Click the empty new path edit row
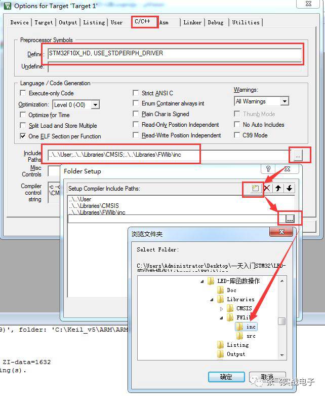This screenshot has height=396, width=325. (x=177, y=219)
